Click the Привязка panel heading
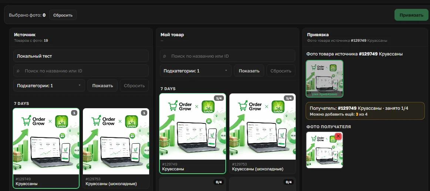The image size is (430, 191). point(318,35)
